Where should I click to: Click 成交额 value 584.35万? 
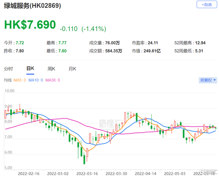click(114, 51)
